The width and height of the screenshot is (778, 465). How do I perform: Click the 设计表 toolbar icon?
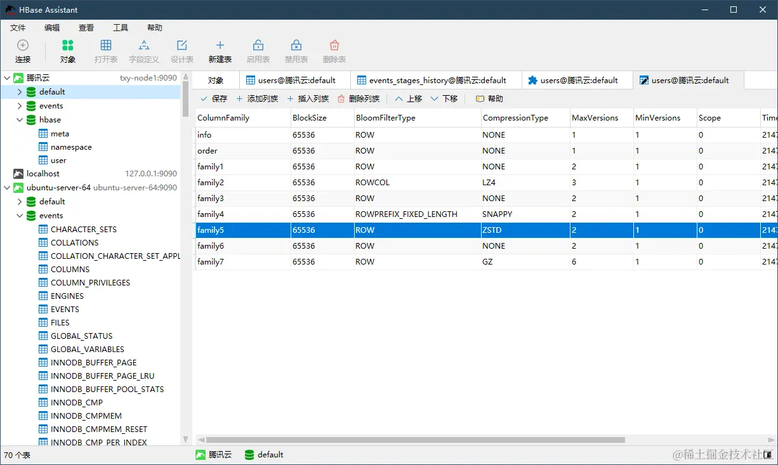click(182, 45)
